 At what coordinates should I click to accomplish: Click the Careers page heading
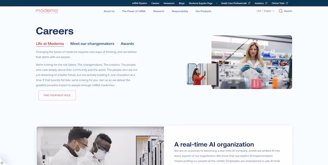55,31
